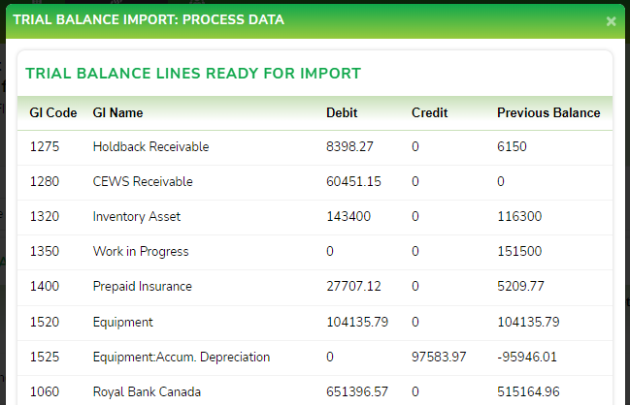Select Gl code 1525 cell
Image resolution: width=630 pixels, height=405 pixels.
pos(45,357)
